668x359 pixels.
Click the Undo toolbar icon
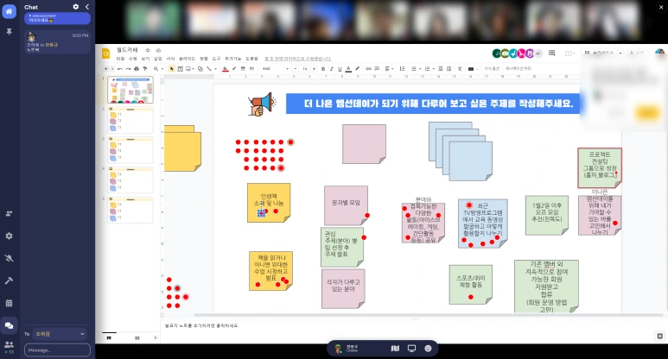point(120,68)
